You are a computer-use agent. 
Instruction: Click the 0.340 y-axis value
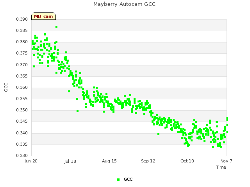pos(22,133)
